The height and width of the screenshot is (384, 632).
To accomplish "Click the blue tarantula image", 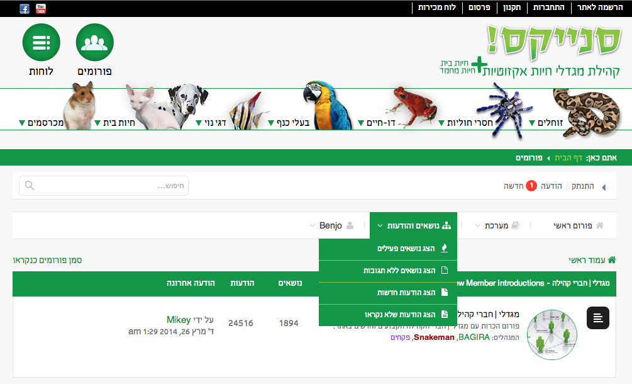I will [x=504, y=111].
